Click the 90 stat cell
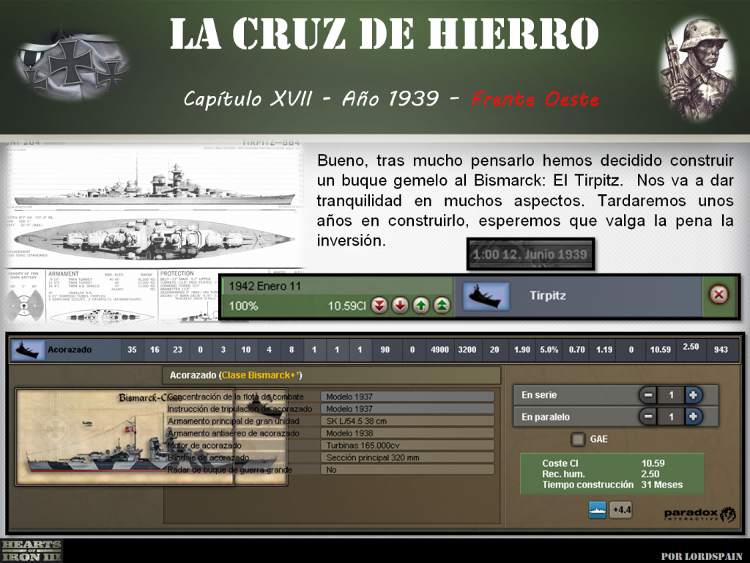750x563 pixels. 385,350
